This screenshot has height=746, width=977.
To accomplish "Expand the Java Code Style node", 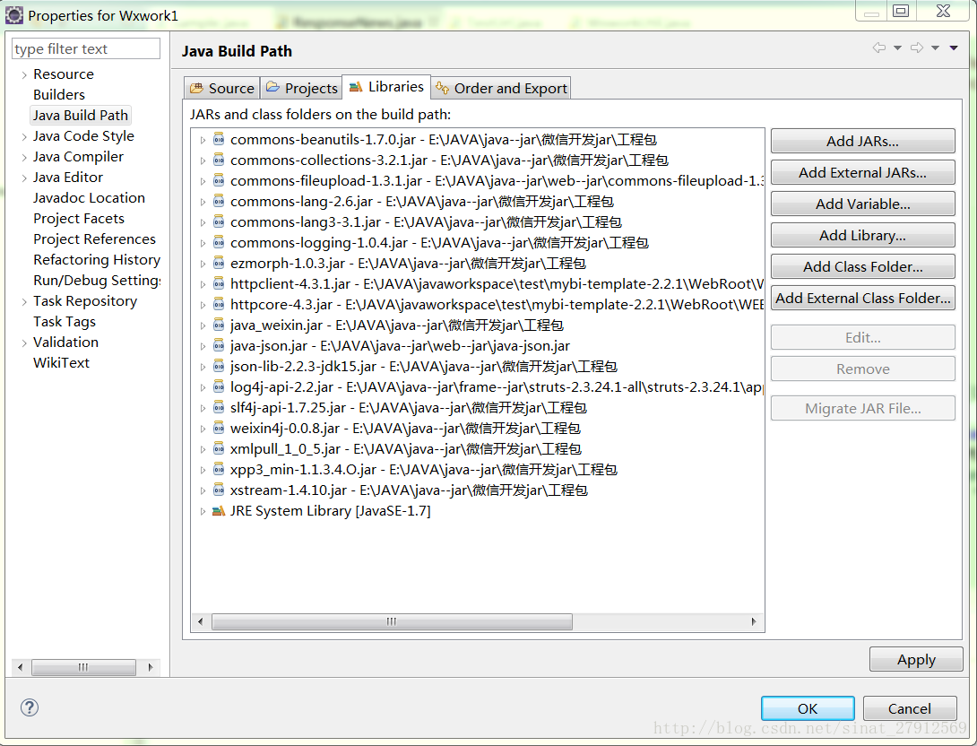I will point(23,136).
